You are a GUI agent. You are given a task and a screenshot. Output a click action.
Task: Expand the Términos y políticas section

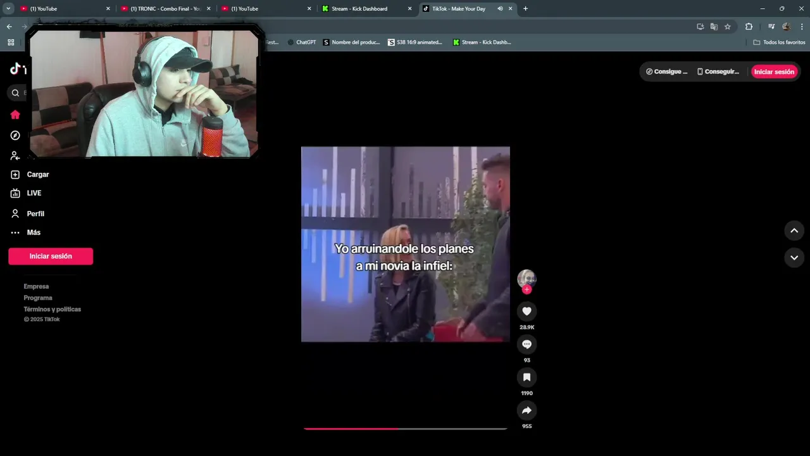(53, 309)
